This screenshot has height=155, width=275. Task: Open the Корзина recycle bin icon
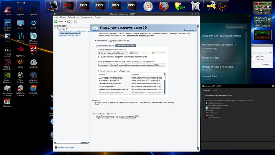(x=20, y=11)
